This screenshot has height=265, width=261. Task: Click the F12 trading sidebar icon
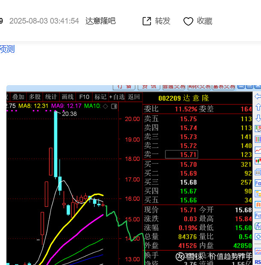tap(258, 215)
